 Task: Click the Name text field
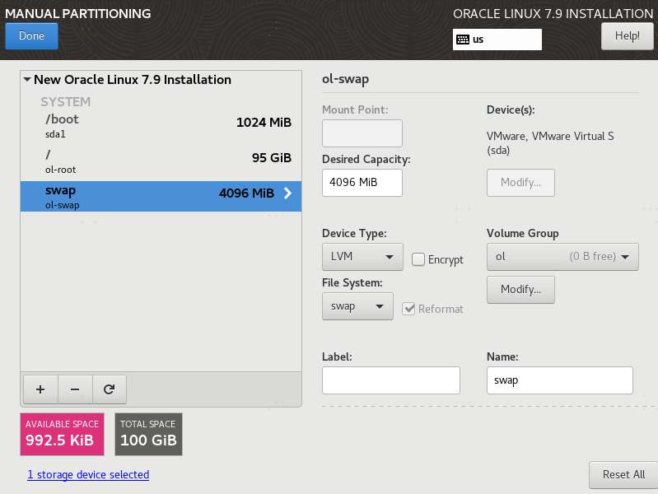[559, 380]
